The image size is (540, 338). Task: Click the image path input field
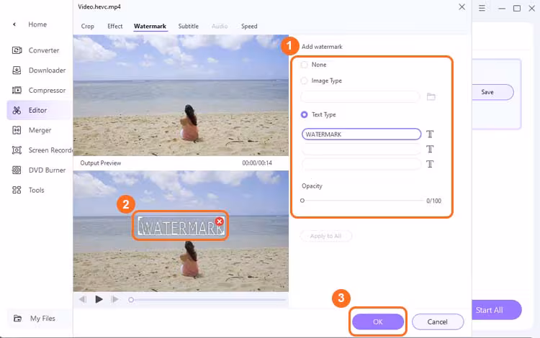tap(360, 96)
